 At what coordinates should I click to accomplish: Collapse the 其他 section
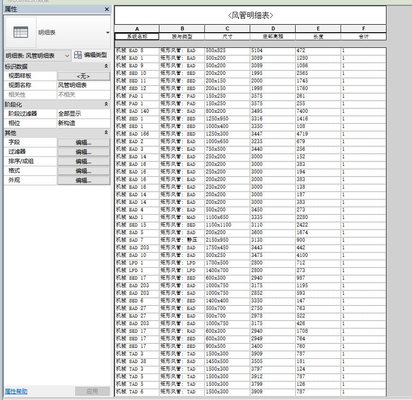point(106,132)
